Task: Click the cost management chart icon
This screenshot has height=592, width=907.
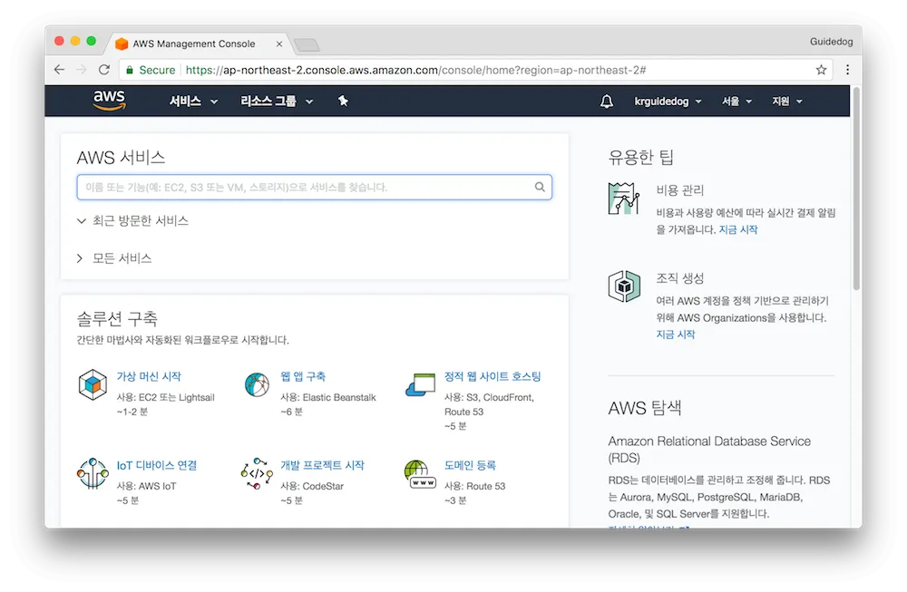Action: tap(624, 199)
